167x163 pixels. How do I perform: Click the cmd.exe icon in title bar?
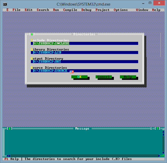[x=5, y=4]
